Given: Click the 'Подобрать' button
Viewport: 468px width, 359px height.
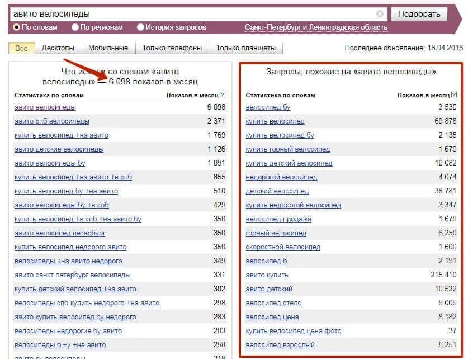Looking at the screenshot, I should click(419, 14).
